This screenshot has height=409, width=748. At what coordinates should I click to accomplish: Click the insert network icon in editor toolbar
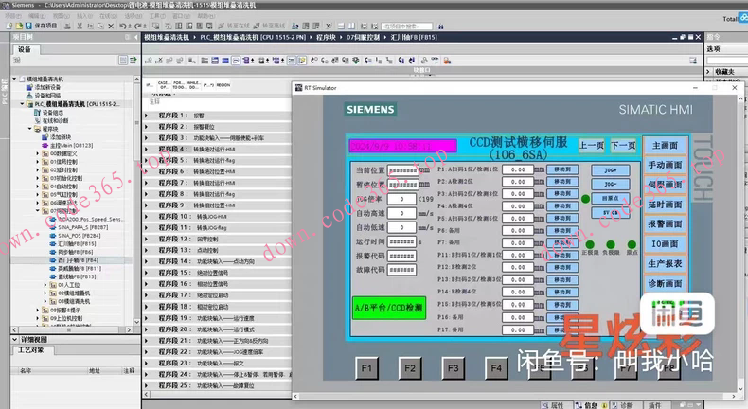point(149,61)
